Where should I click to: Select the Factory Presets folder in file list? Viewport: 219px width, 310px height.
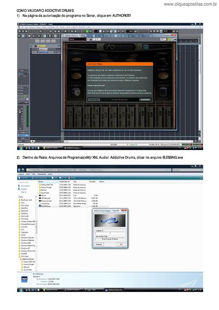[x=45, y=187]
